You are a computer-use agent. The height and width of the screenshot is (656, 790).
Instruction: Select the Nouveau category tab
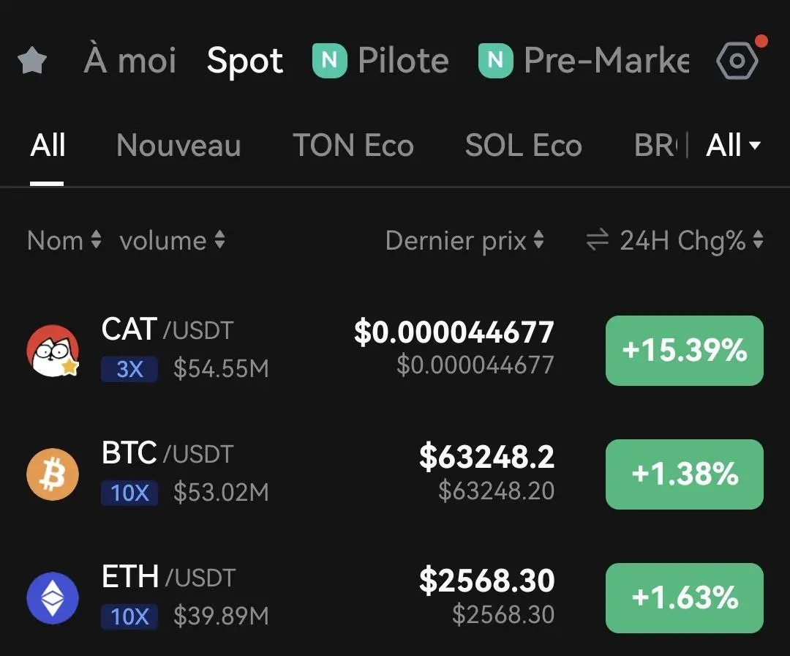[x=178, y=146]
